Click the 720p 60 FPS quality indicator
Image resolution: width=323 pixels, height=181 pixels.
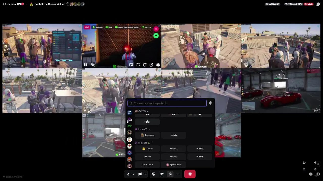click(x=293, y=4)
